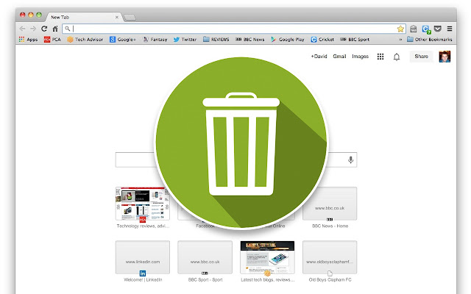The height and width of the screenshot is (294, 471).
Task: Open the Chrome hamburger menu
Action: (x=450, y=29)
